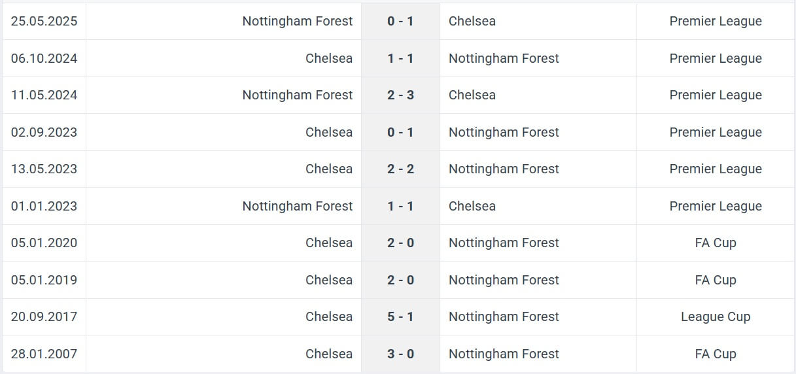Open the League Cup competition link
The height and width of the screenshot is (374, 796).
(x=716, y=316)
